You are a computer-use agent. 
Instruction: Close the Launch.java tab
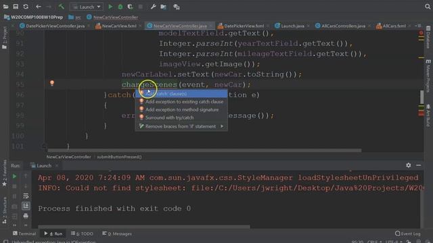[309, 26]
